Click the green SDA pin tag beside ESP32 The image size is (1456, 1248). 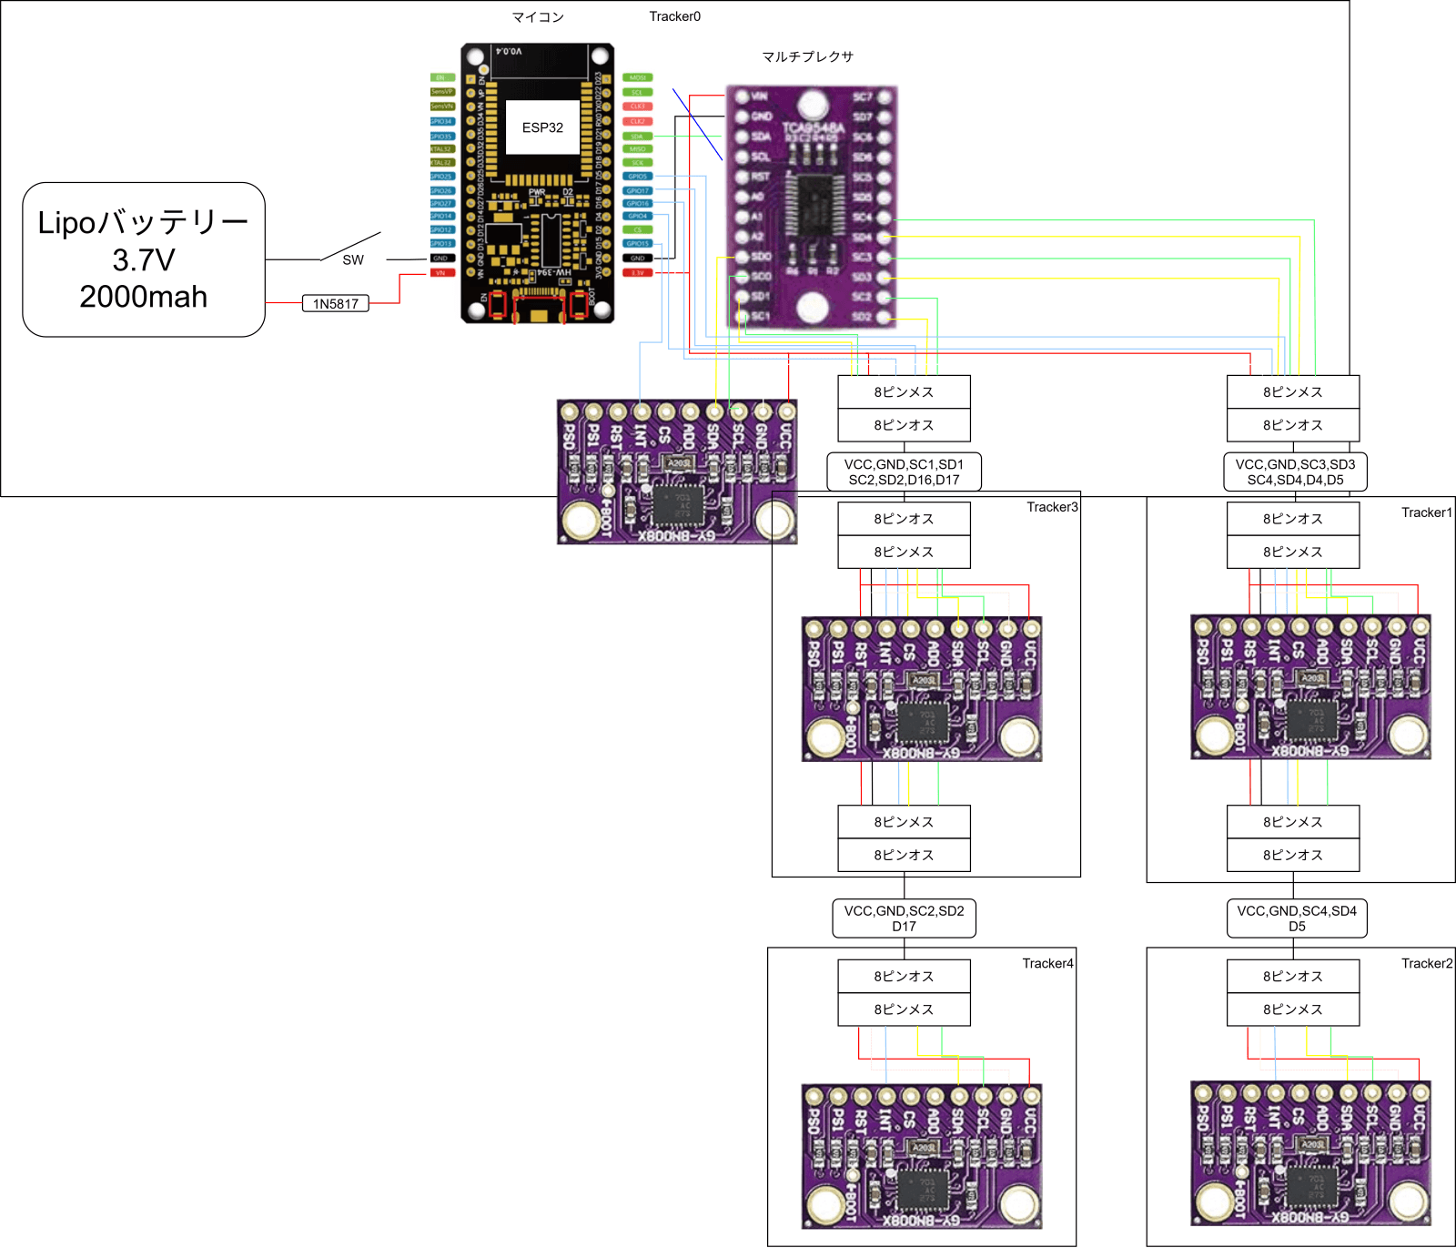tap(637, 137)
